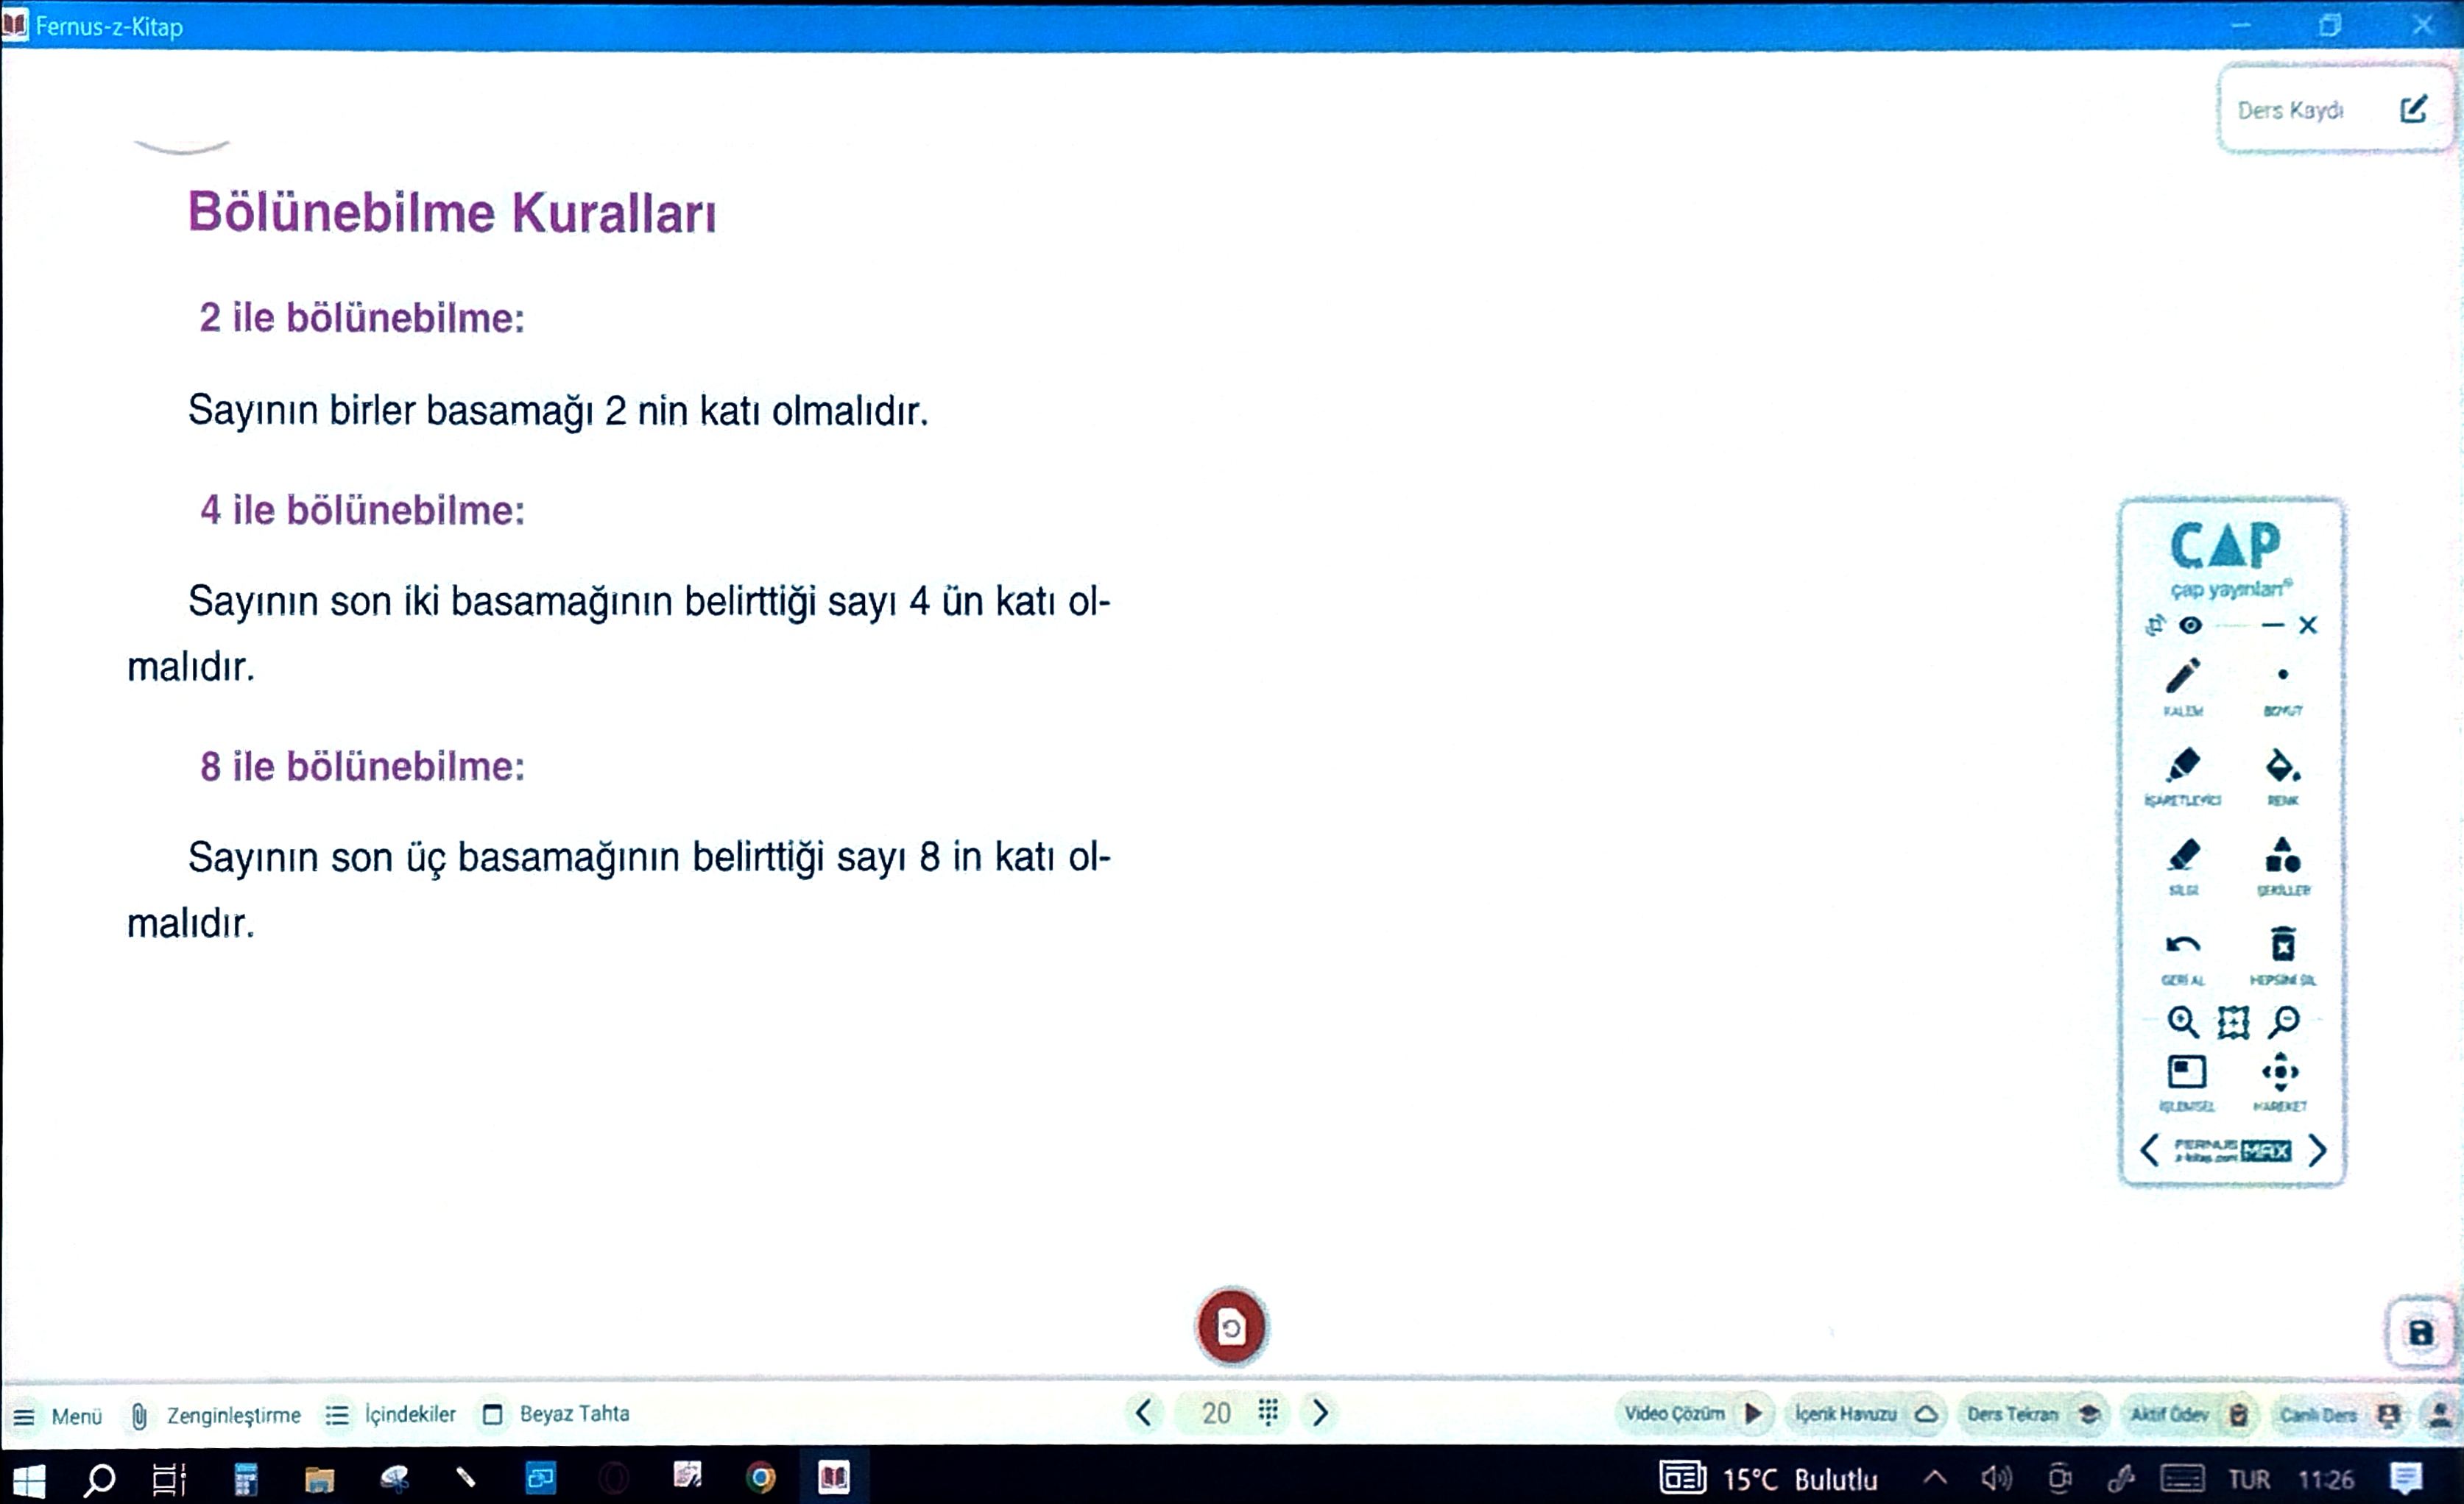Click the zoom out magnifier icon
Screen dimensions: 2464x1504
click(2284, 1021)
